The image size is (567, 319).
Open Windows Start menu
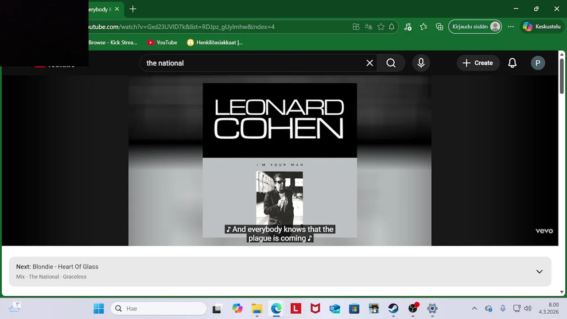click(99, 308)
